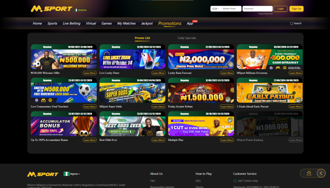This screenshot has width=330, height=188.
Task: Navigate to Virtual menu
Action: click(x=91, y=23)
